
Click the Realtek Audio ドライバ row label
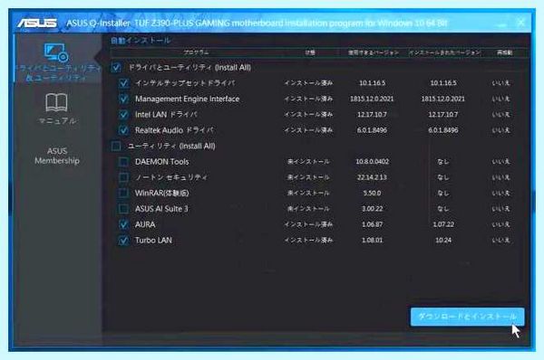(x=174, y=130)
